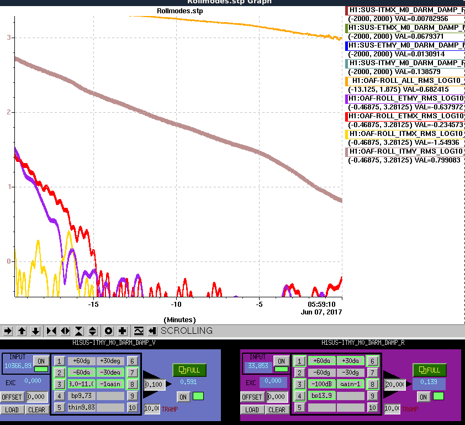Toggle filter 6 in the DAMP_R module
The image size is (465, 425).
372,361
